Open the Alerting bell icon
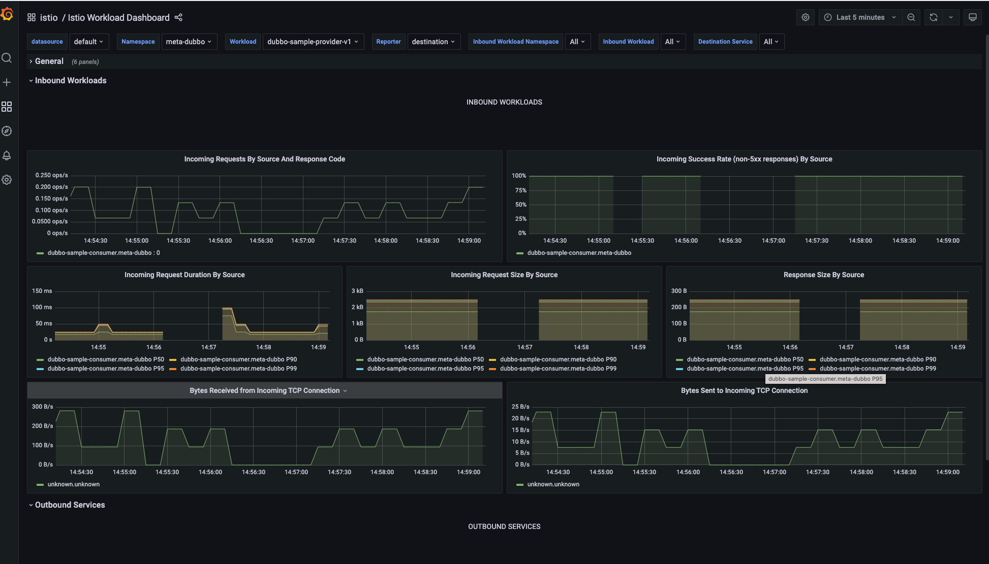Image resolution: width=989 pixels, height=564 pixels. click(x=7, y=155)
